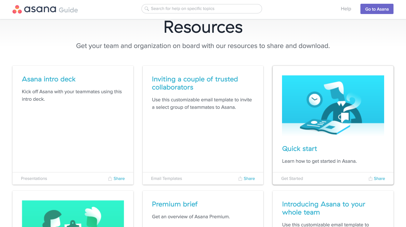406x227 pixels.
Task: Click the Asana three-dot logo icon
Action: (x=17, y=10)
